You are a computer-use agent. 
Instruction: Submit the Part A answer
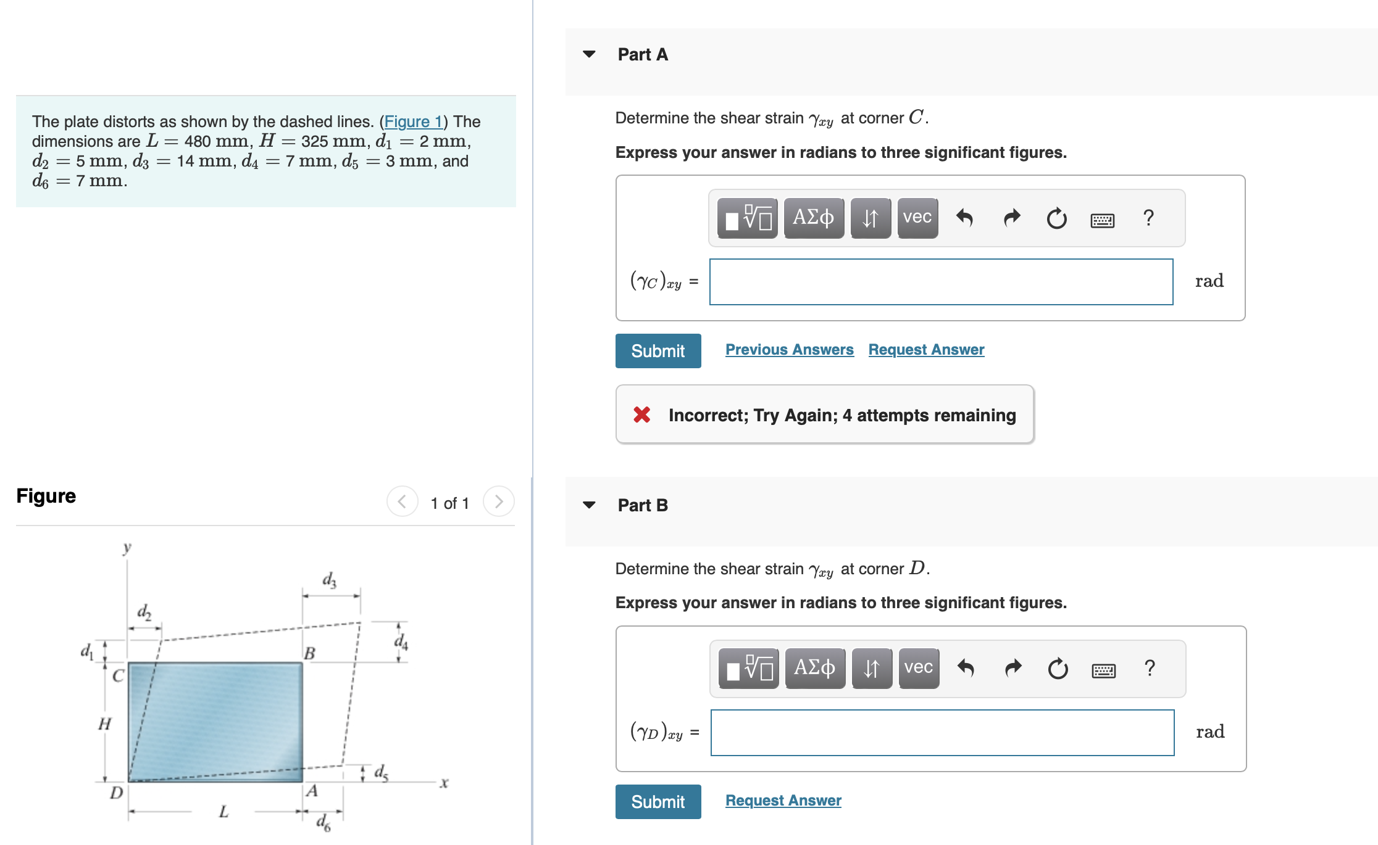[658, 350]
